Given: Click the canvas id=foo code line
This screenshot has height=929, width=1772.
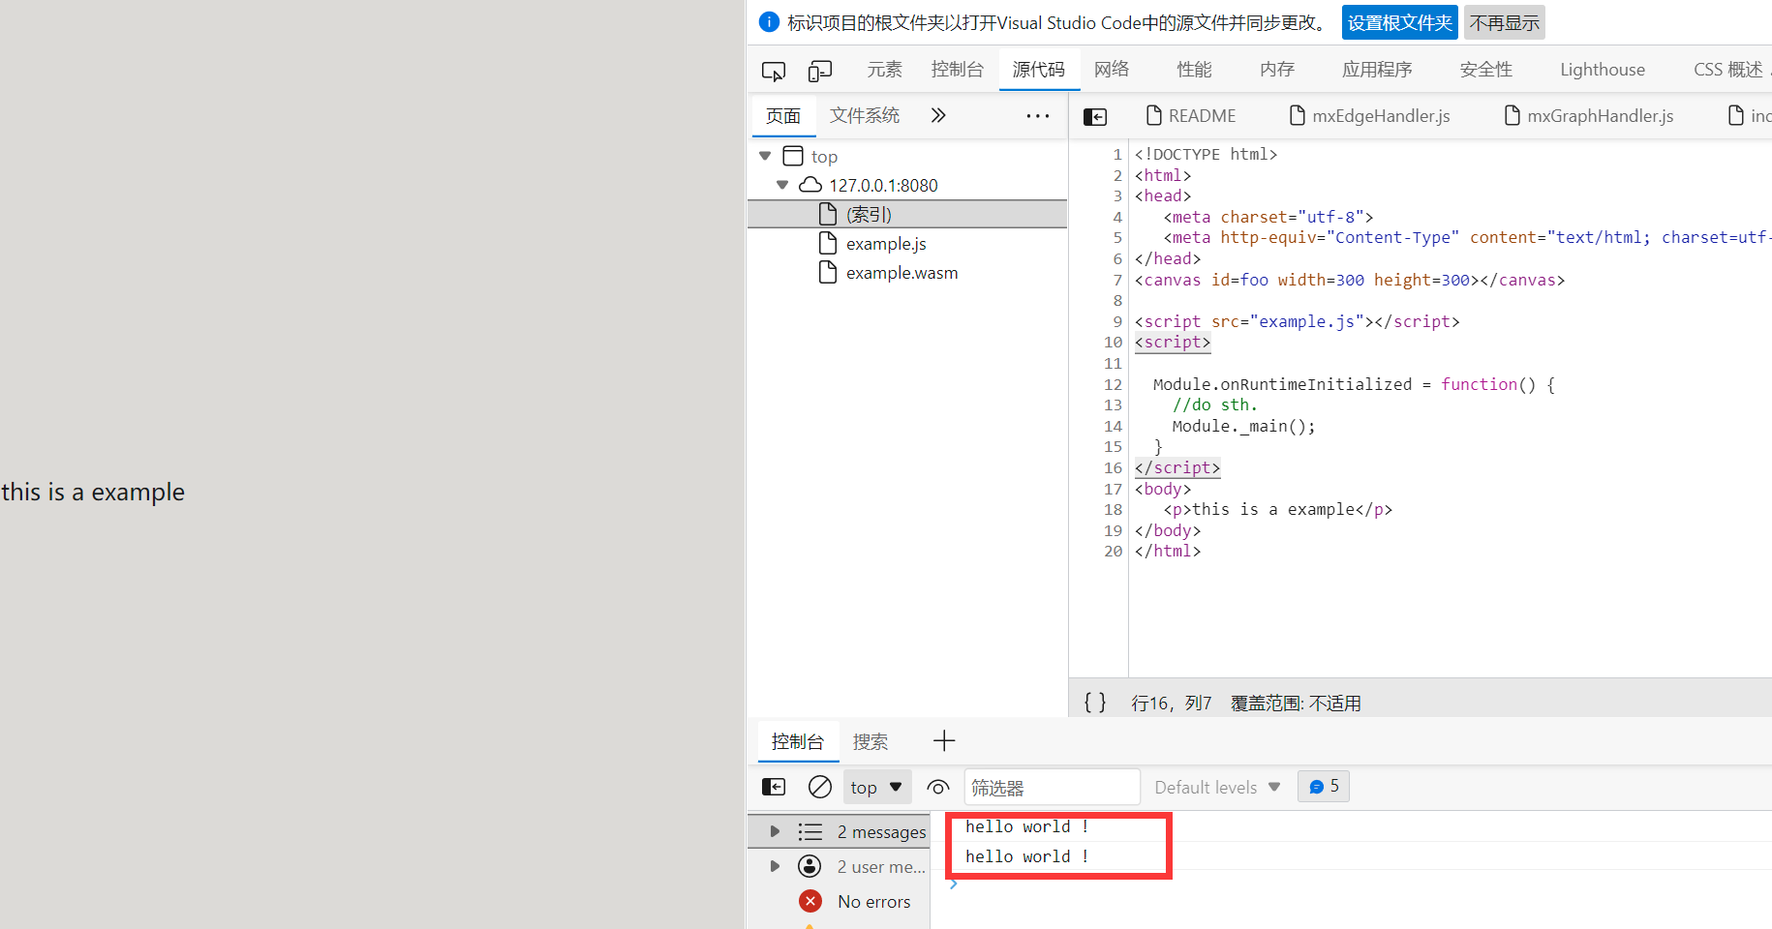Looking at the screenshot, I should point(1349,280).
